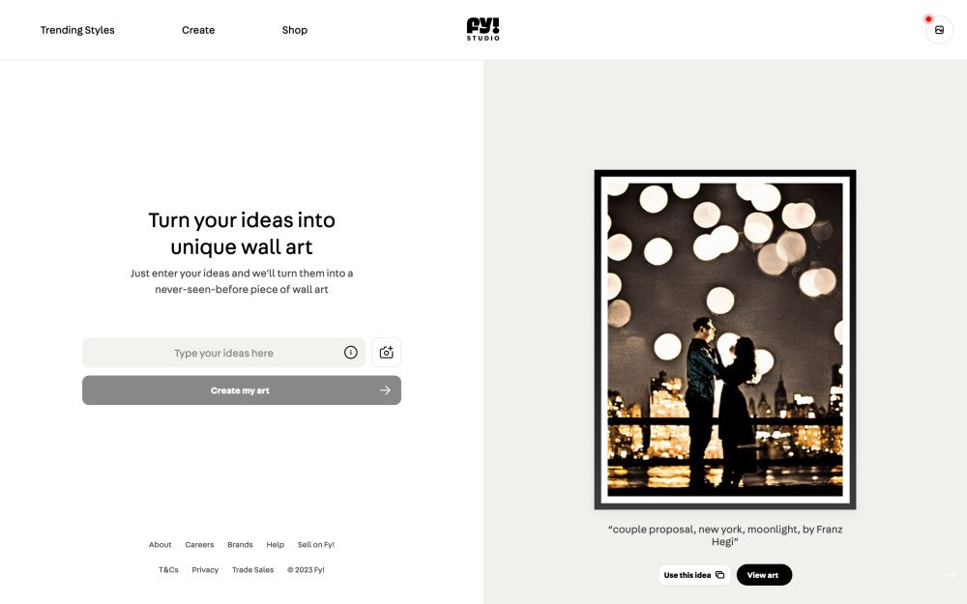Click the info icon in ideas field

pyautogui.click(x=350, y=353)
